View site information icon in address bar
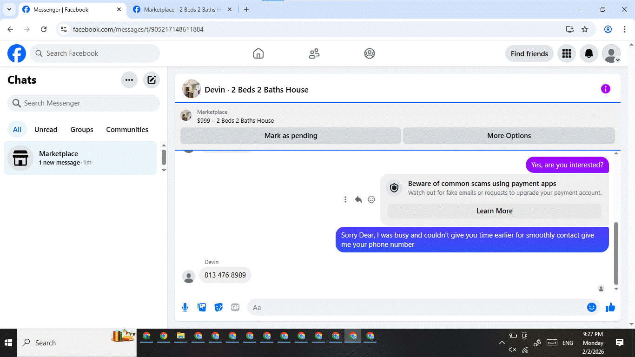 [64, 29]
